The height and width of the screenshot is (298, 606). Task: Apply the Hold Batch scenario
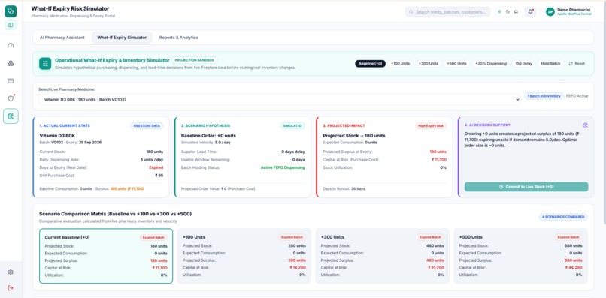pyautogui.click(x=550, y=63)
